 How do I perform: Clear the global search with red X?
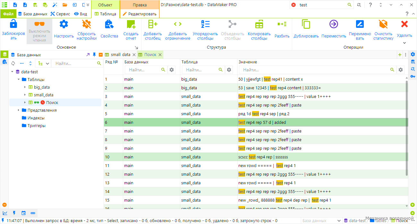(294, 5)
